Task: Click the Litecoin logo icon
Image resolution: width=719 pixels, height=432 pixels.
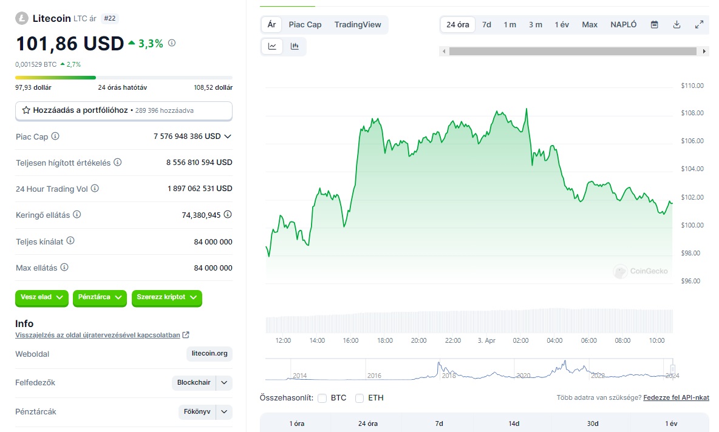Action: [x=21, y=18]
